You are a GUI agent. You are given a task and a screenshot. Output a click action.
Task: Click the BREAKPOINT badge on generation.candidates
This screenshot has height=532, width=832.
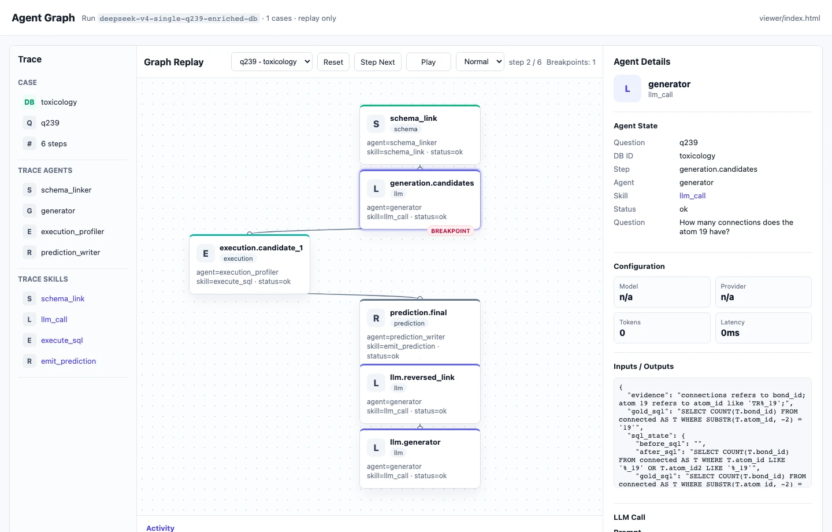click(x=451, y=231)
